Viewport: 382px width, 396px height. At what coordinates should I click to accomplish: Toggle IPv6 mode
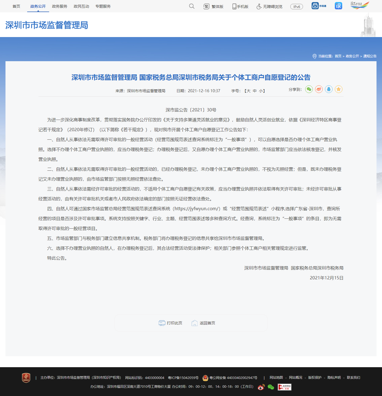(296, 7)
